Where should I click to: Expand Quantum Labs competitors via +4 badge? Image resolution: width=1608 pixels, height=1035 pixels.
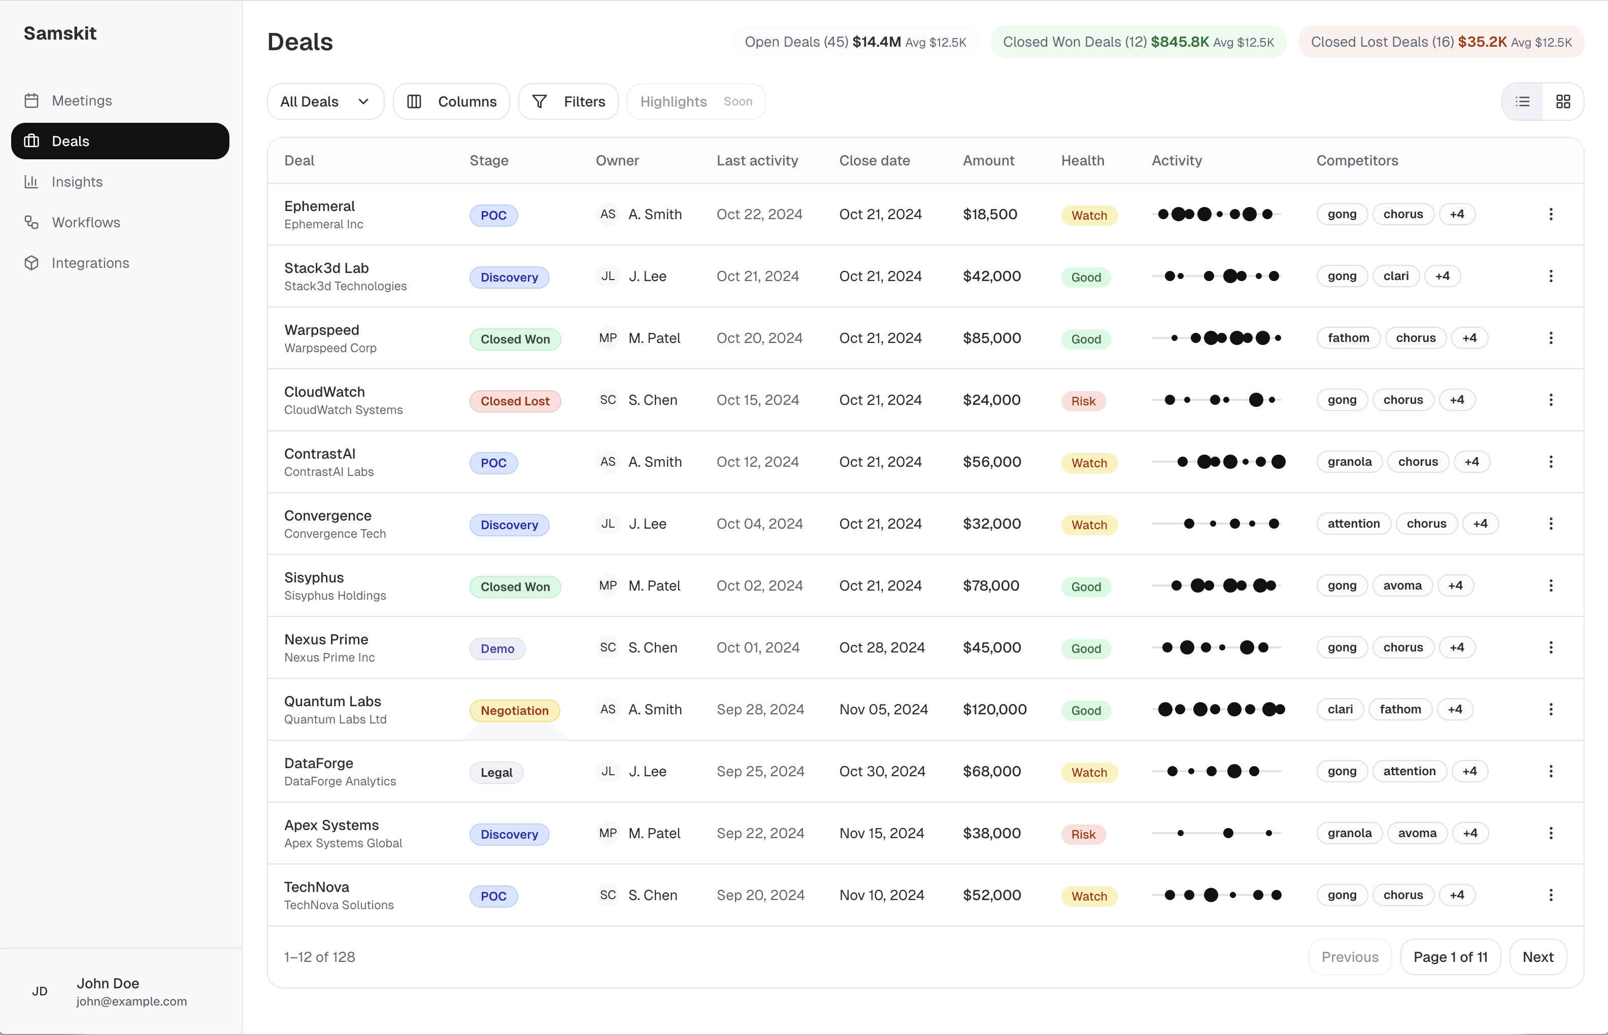1455,709
